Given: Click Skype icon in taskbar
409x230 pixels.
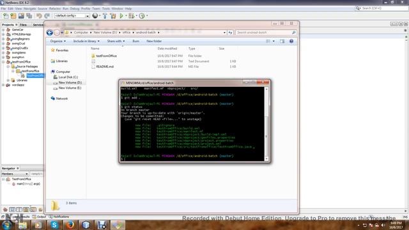Looking at the screenshot, I should (54, 225).
